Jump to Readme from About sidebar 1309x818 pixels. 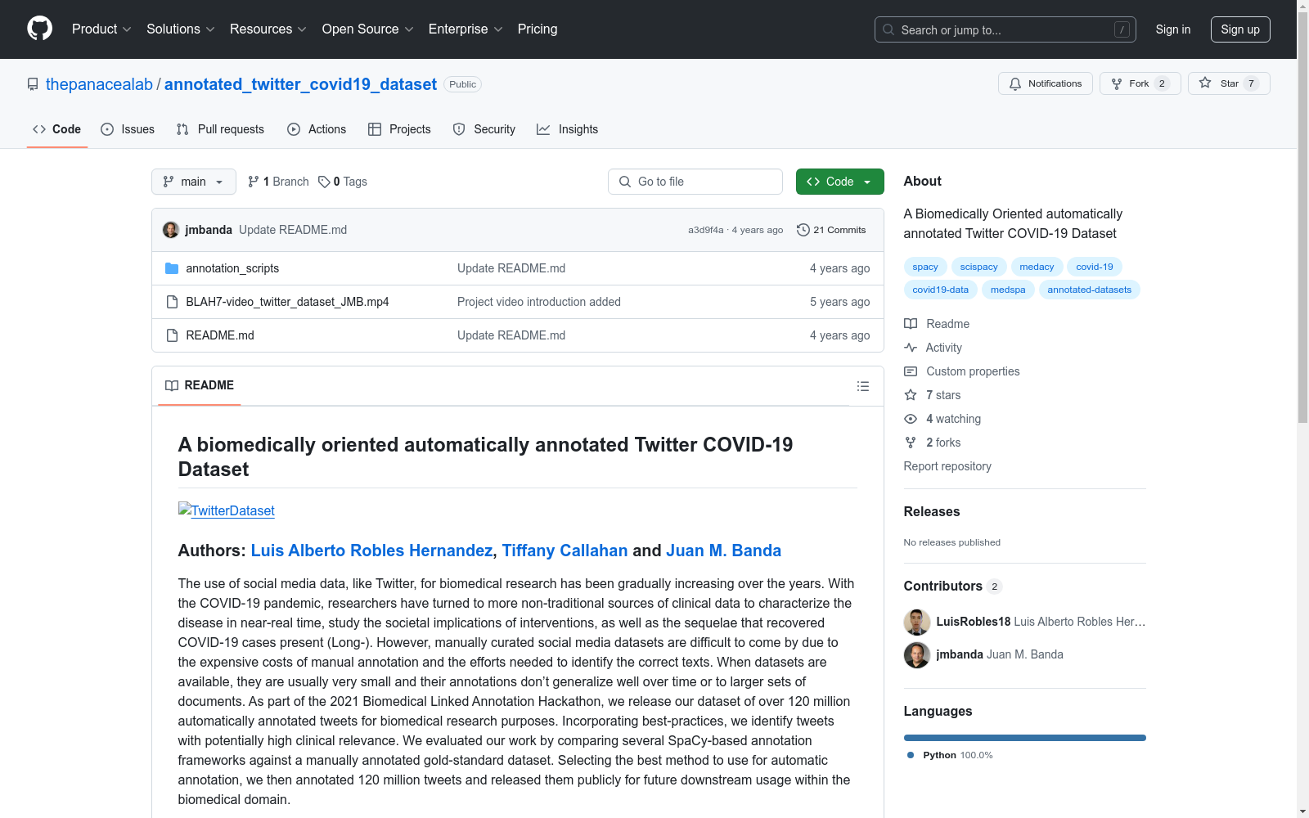938,324
